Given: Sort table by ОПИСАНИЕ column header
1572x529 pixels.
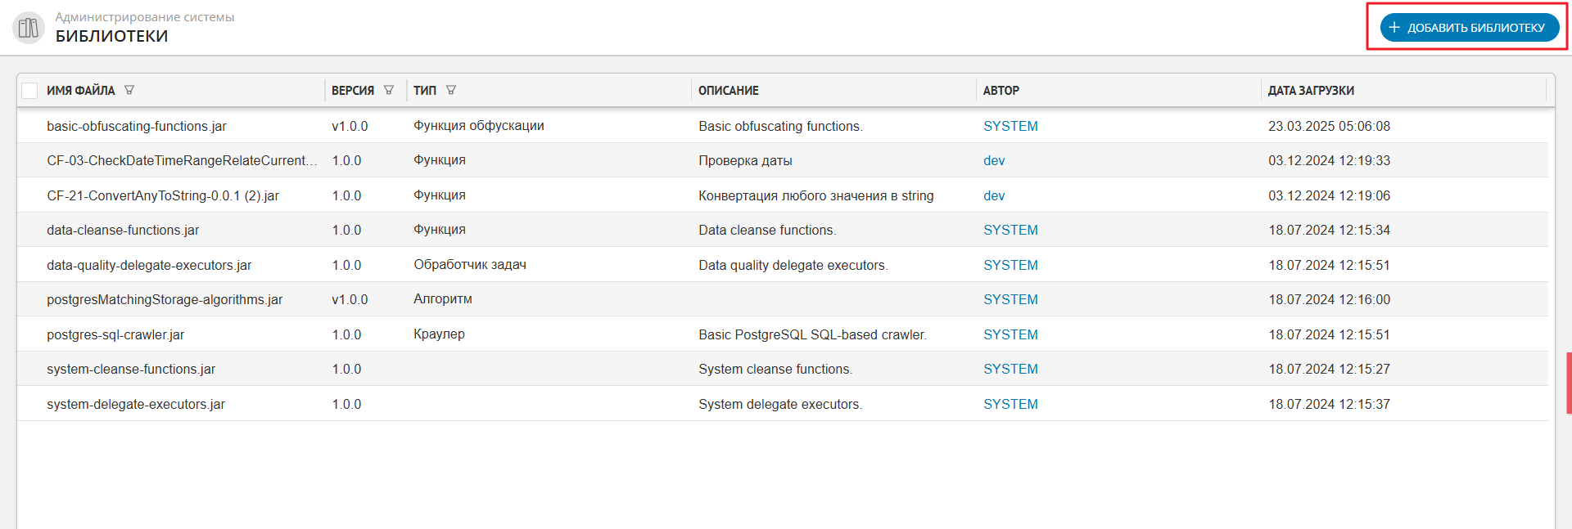Looking at the screenshot, I should pos(728,91).
